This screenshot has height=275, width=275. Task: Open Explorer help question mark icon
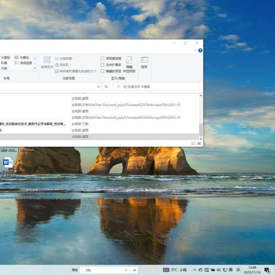(200, 51)
